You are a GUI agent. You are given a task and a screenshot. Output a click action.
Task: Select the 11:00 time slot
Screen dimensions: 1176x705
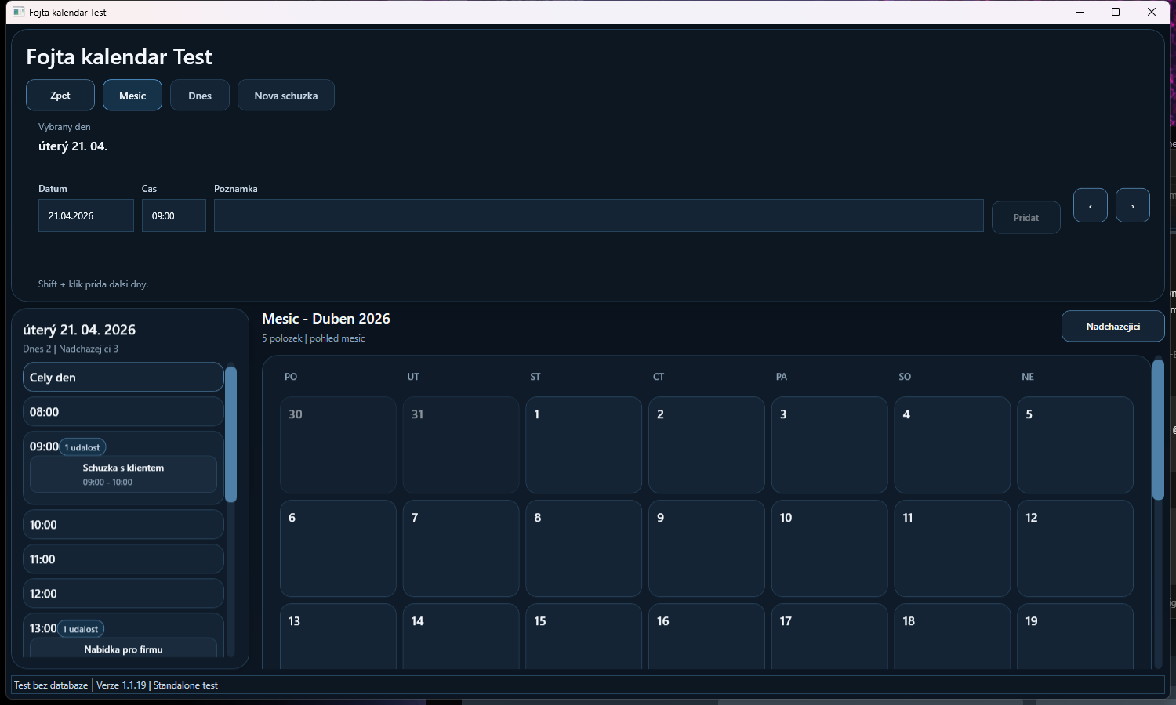[123, 559]
